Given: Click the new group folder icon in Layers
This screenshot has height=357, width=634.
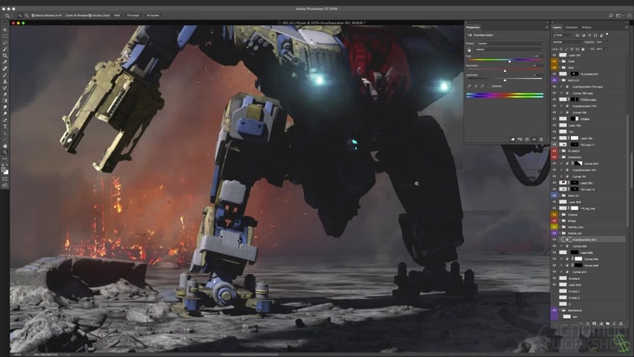Looking at the screenshot, I should pyautogui.click(x=608, y=323).
